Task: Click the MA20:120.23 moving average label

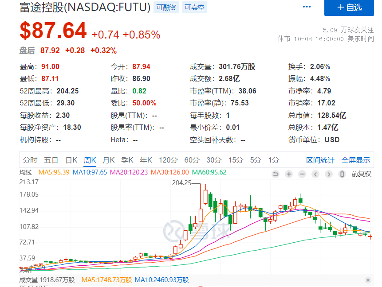Action: pyautogui.click(x=129, y=172)
